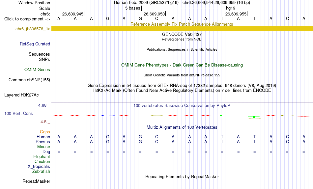Viewport: 313px width, 189px height.
Task: Open 'Repeating Elements by RepeatMasker' title
Action: click(x=182, y=176)
